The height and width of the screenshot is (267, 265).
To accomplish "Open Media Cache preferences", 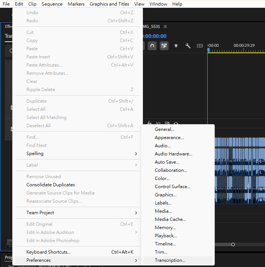I will pyautogui.click(x=170, y=219).
